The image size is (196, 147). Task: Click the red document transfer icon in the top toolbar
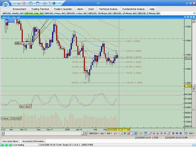[24, 3]
